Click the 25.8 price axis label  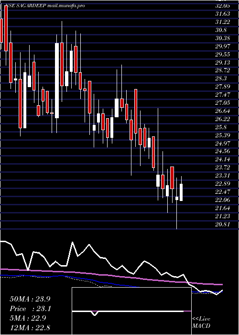[221, 127]
